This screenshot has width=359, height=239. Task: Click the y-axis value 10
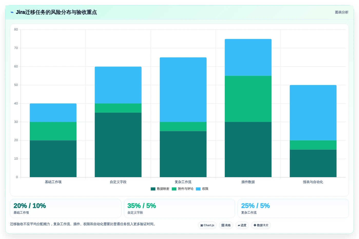point(16,159)
